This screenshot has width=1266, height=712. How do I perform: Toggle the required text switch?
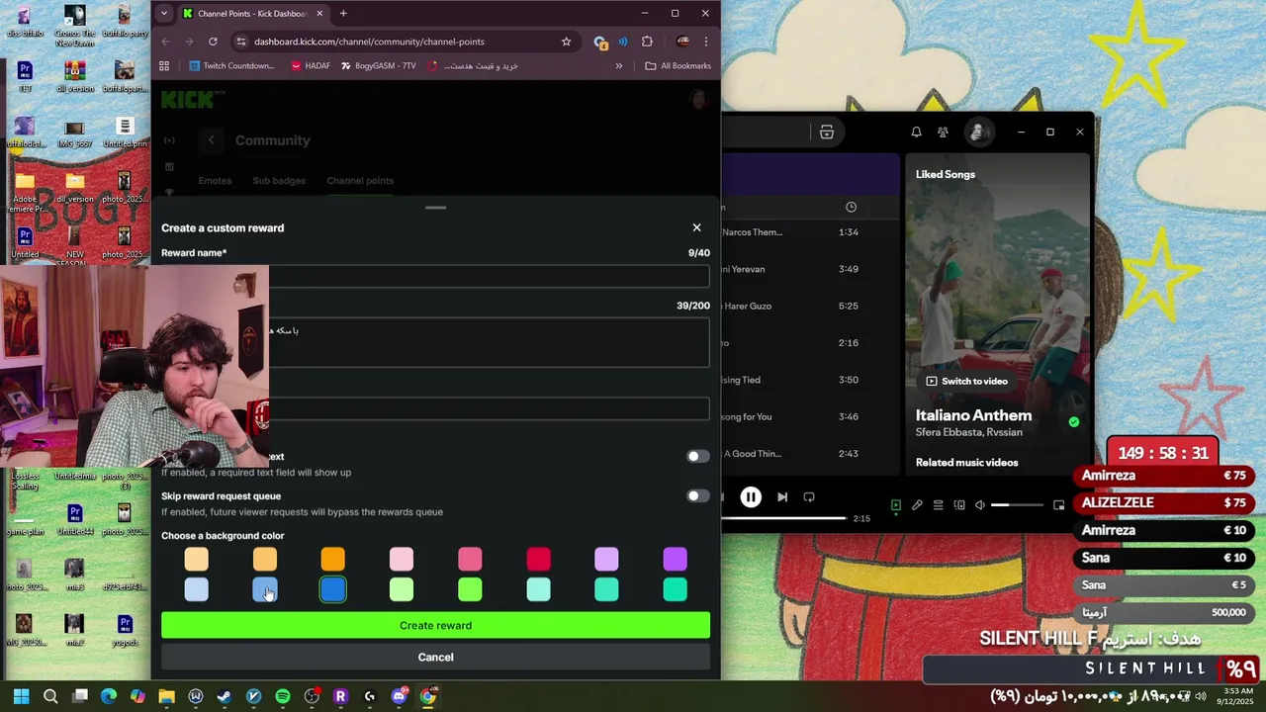698,456
